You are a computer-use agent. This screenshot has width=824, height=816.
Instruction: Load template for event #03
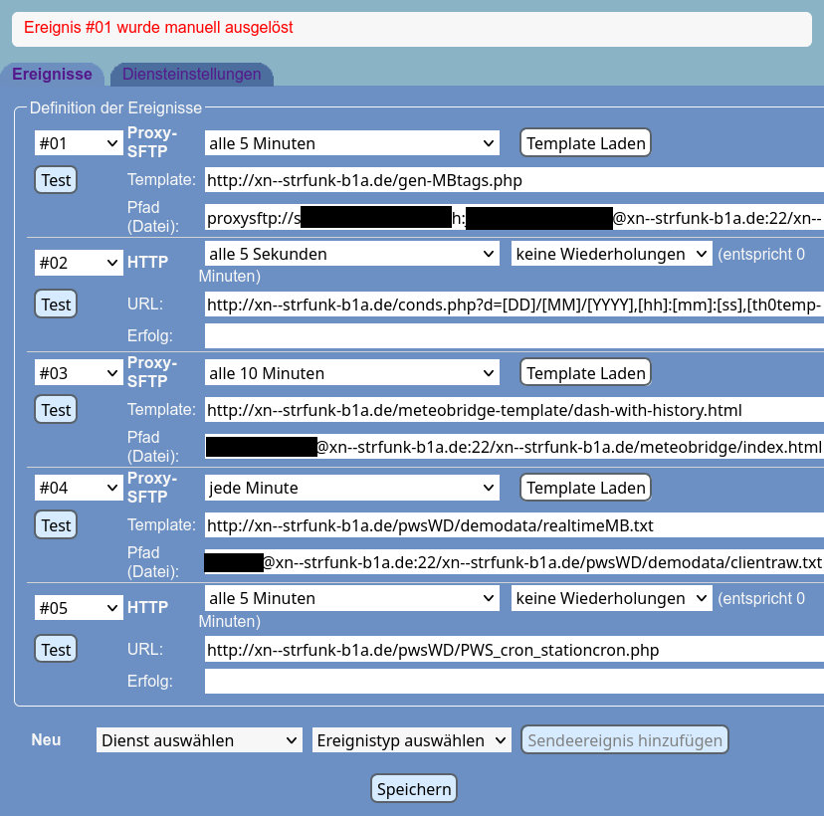tap(585, 373)
